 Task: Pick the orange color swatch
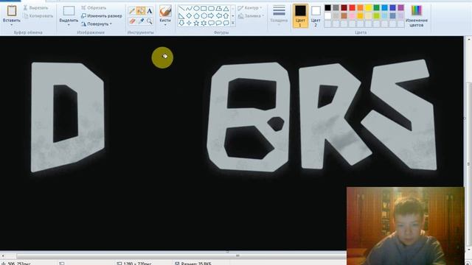click(x=361, y=8)
